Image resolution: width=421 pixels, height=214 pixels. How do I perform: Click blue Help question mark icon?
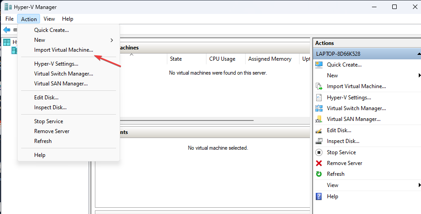[319, 196]
